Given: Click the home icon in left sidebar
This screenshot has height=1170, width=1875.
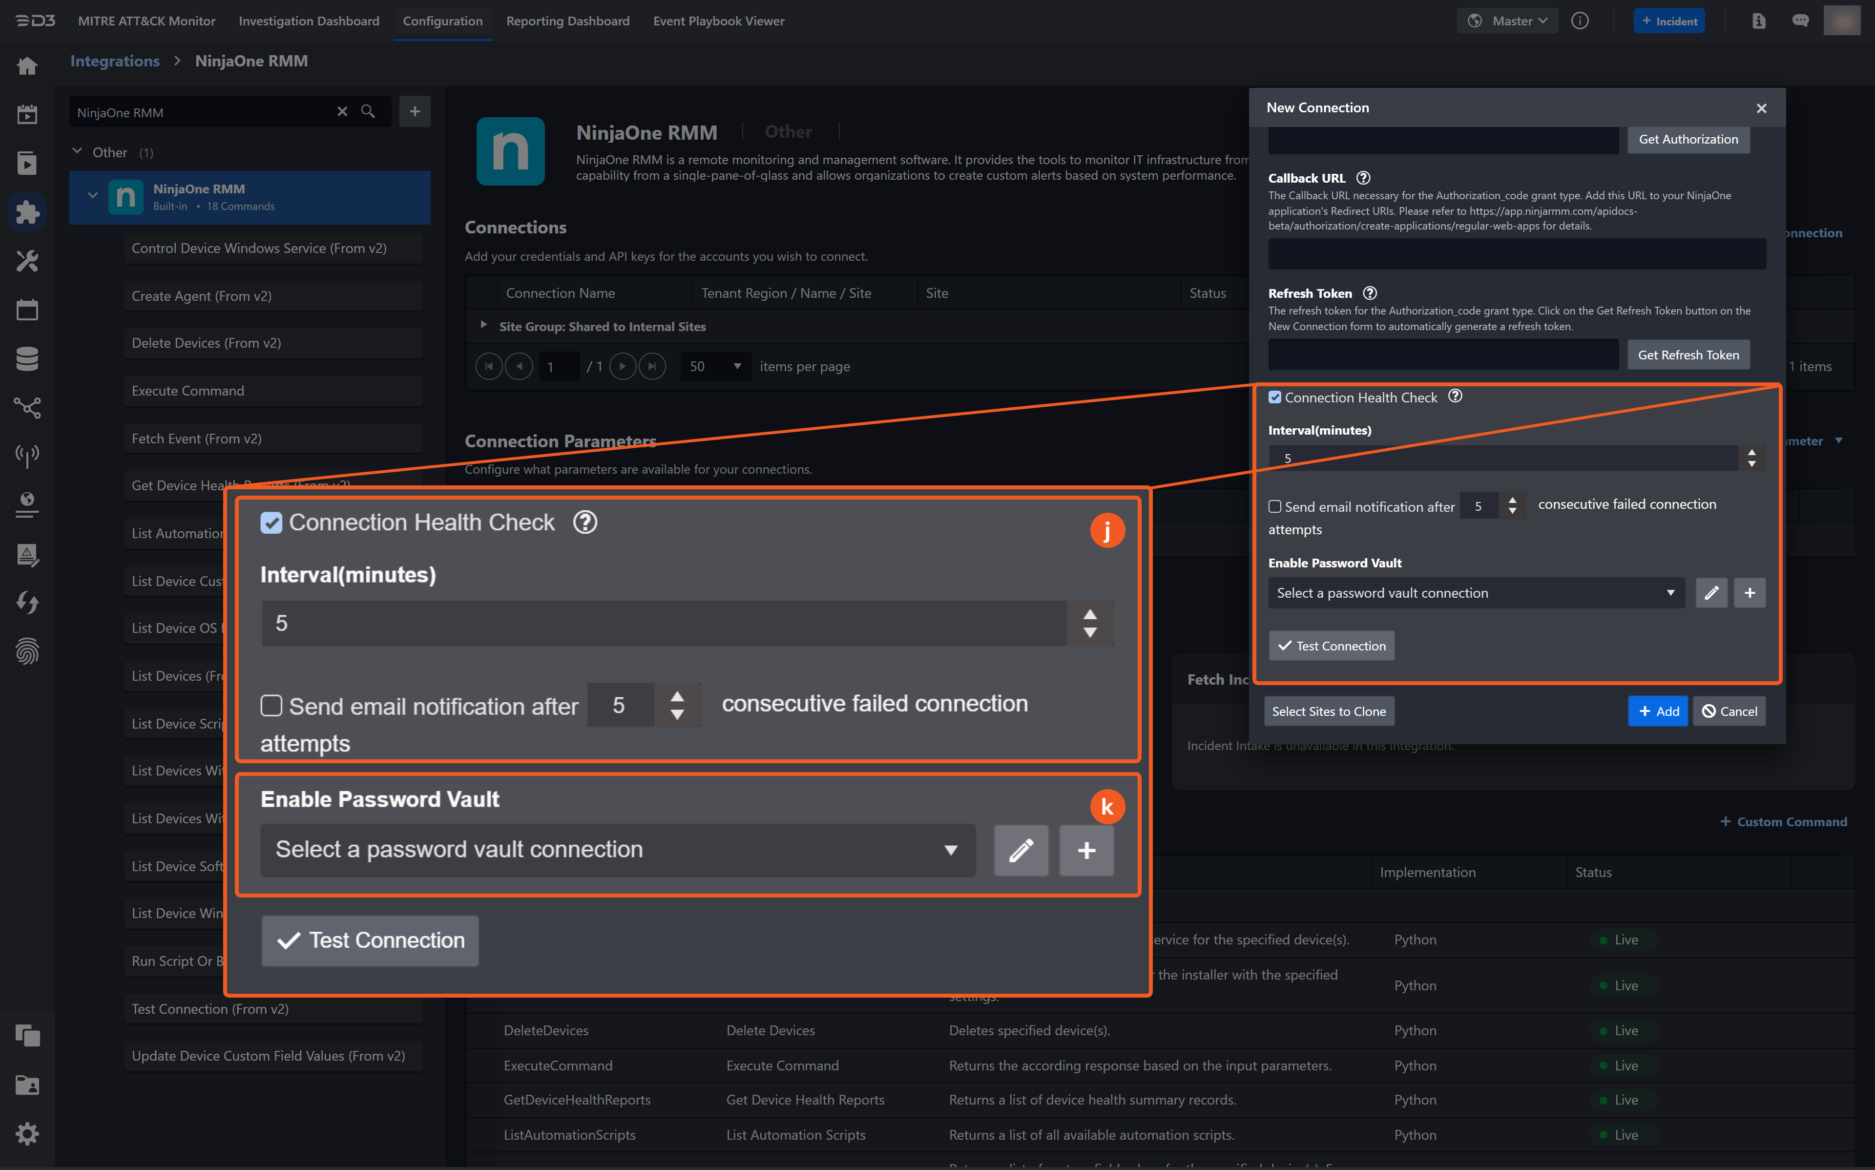Looking at the screenshot, I should [x=27, y=66].
